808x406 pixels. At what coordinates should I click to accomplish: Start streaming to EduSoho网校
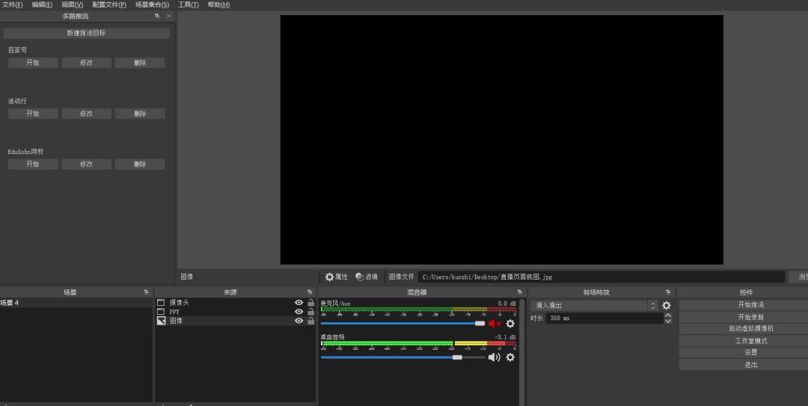pos(33,164)
